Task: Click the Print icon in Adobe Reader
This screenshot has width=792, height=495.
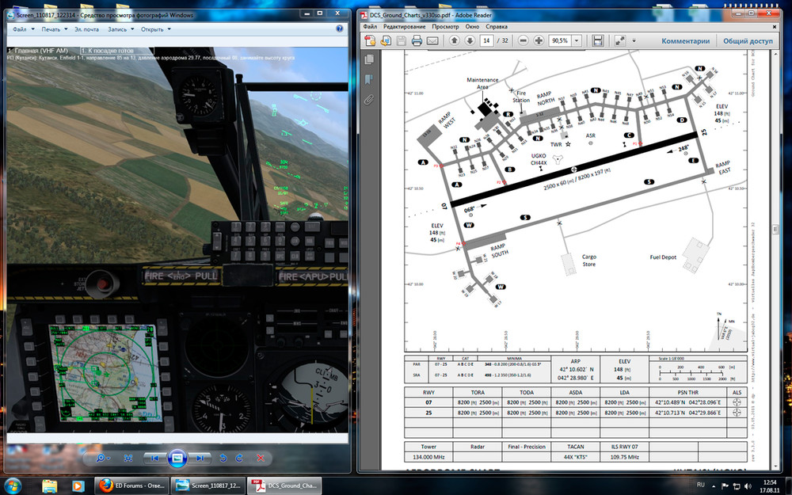Action: (417, 41)
